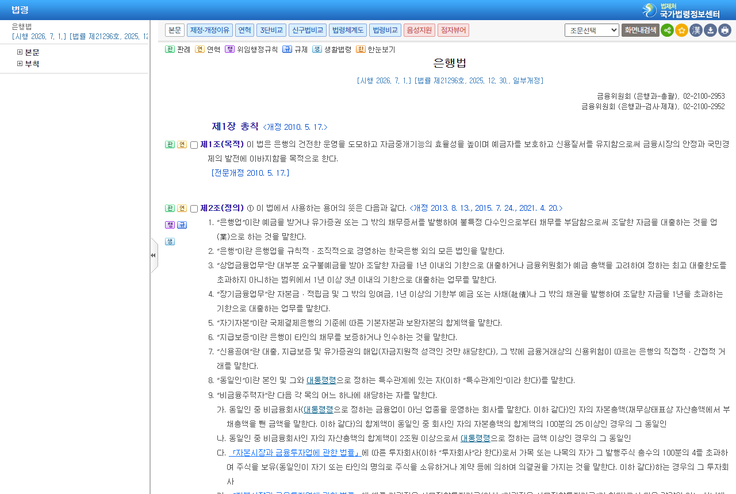Click the [전문개정 2010. 5. 17.] note
This screenshot has width=736, height=494.
click(x=250, y=173)
